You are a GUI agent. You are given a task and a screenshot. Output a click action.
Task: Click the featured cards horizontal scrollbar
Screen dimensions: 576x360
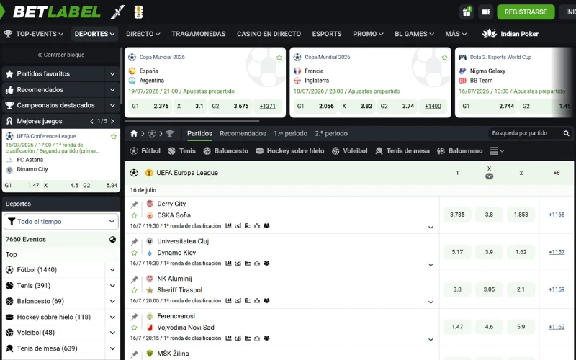pos(192,121)
